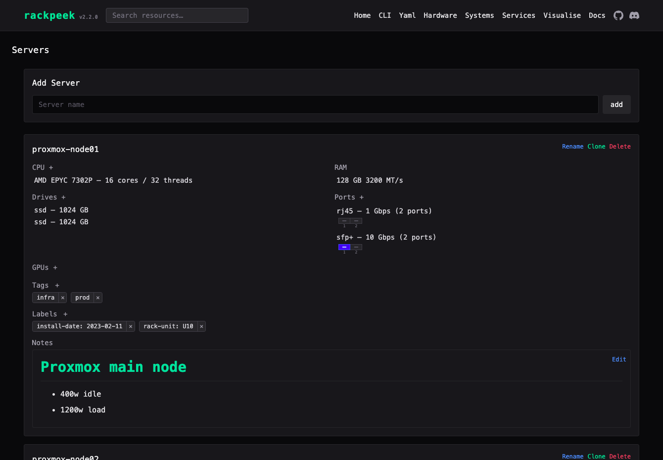663x460 pixels.
Task: Click the sfp+ 10 Gbps ports entry
Action: (x=386, y=237)
